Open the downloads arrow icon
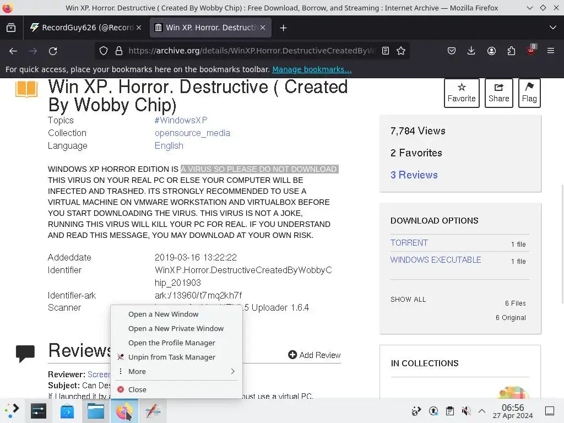 coord(471,51)
